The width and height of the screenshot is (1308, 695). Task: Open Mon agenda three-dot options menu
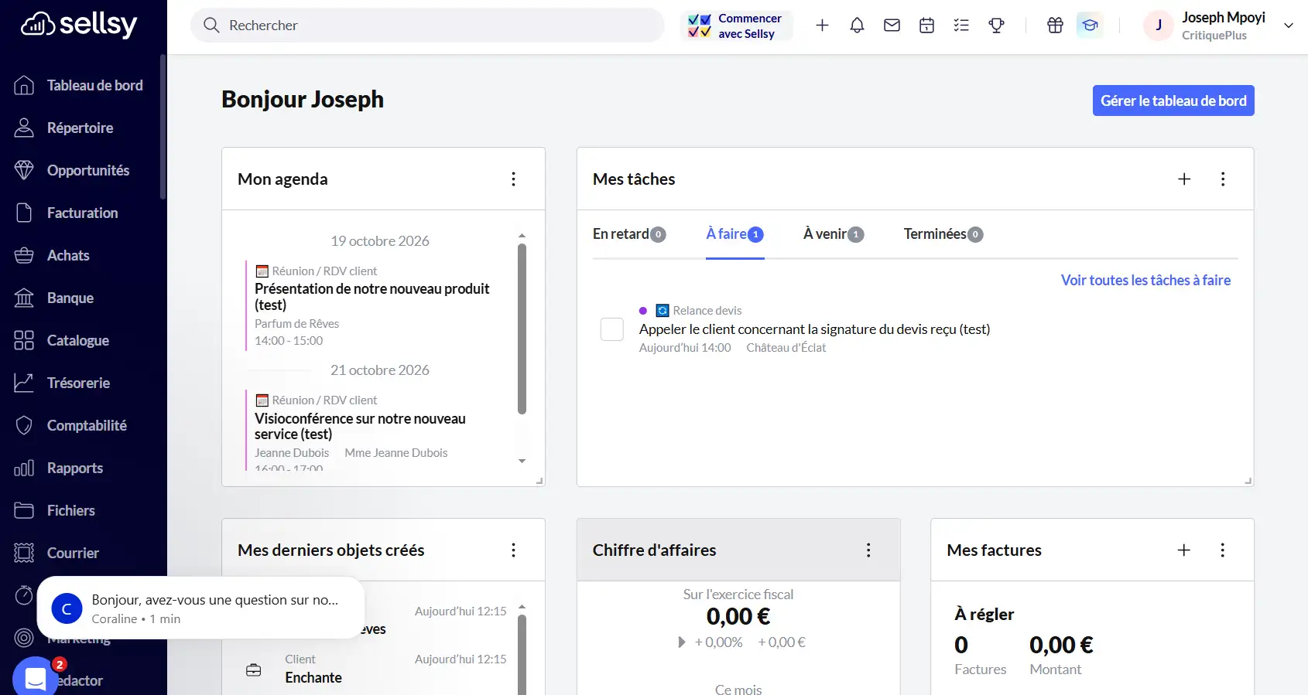point(513,179)
